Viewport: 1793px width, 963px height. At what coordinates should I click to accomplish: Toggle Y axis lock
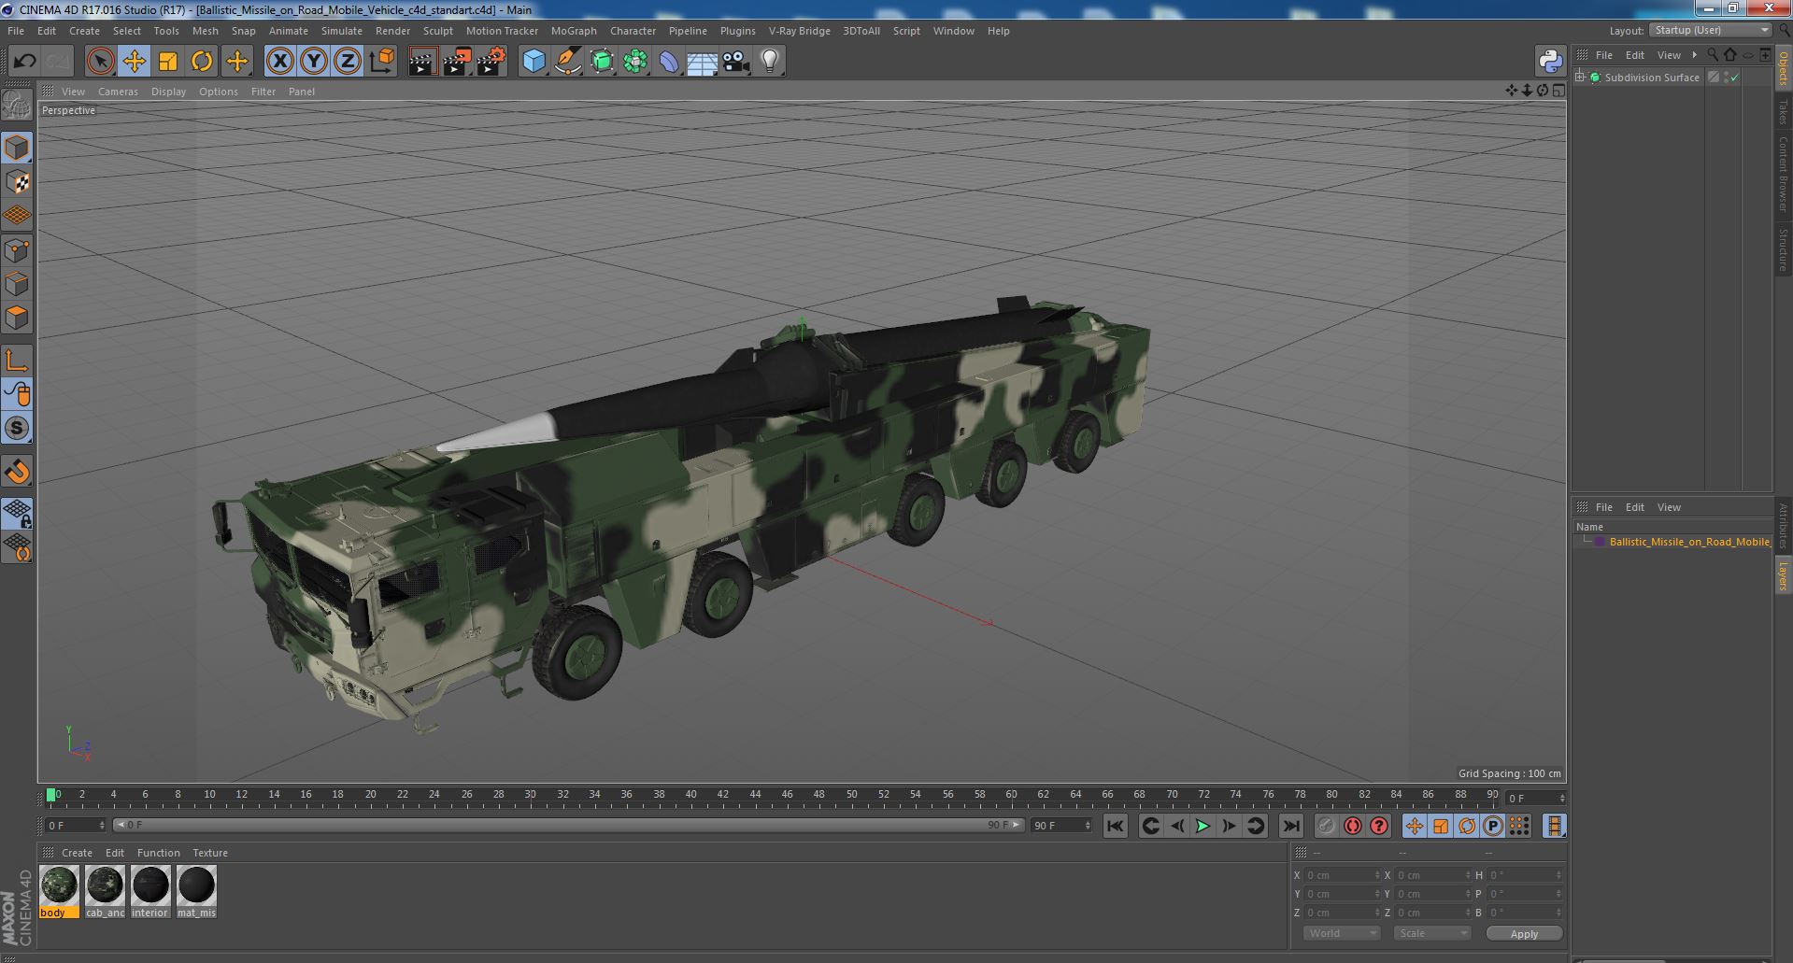314,62
